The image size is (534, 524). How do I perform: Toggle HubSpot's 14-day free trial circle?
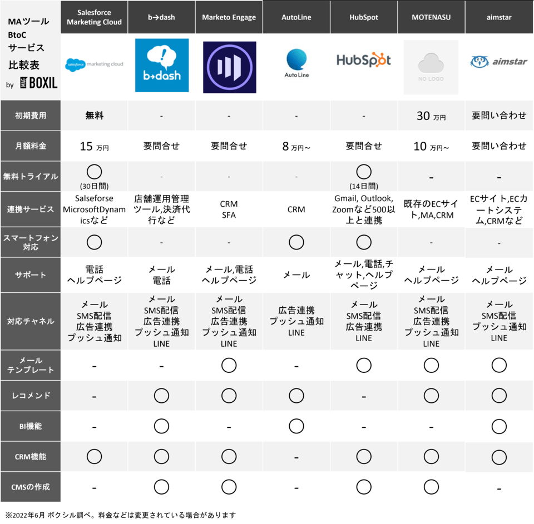(x=364, y=171)
